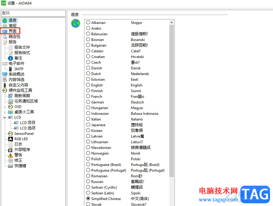Select Serbian (Latin) radio button
The height and width of the screenshot is (206, 273).
[x=88, y=193]
